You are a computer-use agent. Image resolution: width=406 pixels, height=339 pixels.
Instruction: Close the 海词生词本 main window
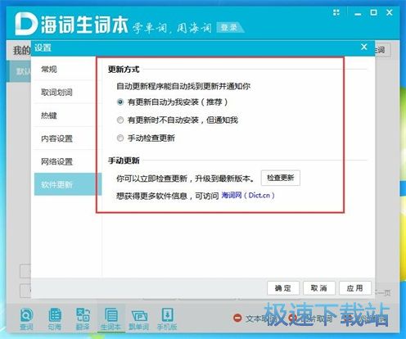390,12
